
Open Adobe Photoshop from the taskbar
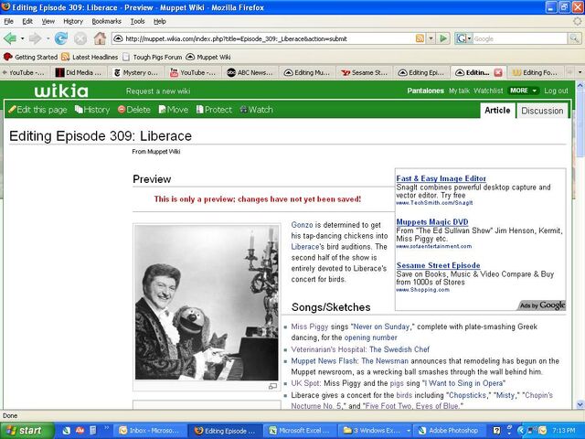click(x=447, y=431)
